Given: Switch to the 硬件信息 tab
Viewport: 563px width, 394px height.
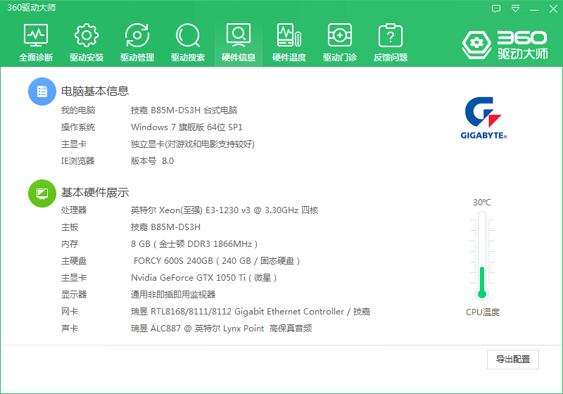Looking at the screenshot, I should pos(239,42).
